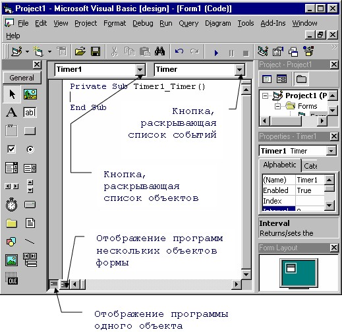Open the Timer event list dropdown
This screenshot has height=332, width=342.
click(x=239, y=70)
